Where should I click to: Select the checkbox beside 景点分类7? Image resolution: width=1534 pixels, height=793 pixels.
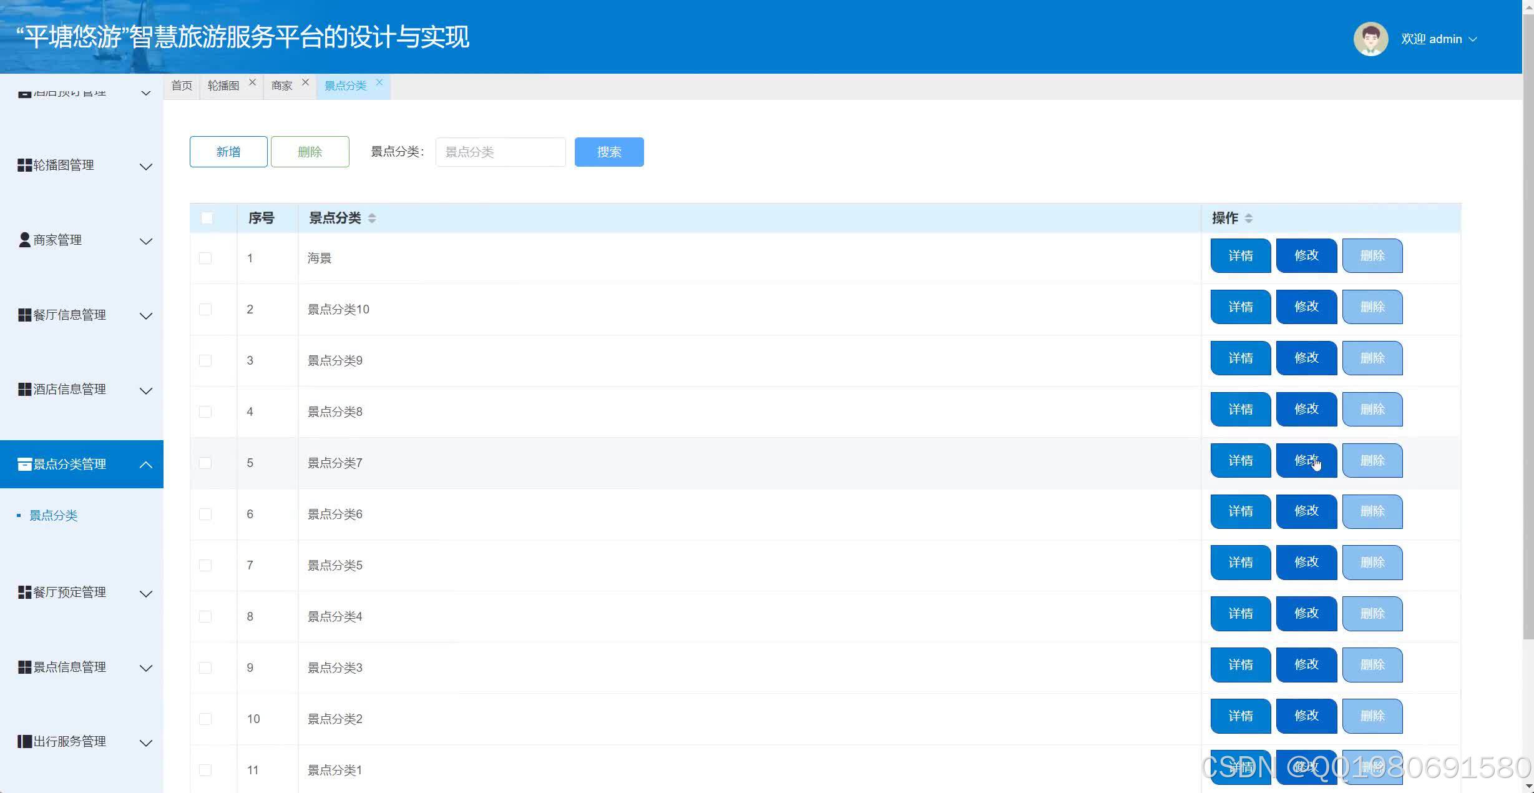click(x=205, y=463)
